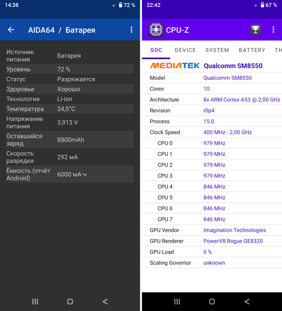The height and width of the screenshot is (311, 282).
Task: Select the 'Технология' Li-ion row
Action: point(70,99)
